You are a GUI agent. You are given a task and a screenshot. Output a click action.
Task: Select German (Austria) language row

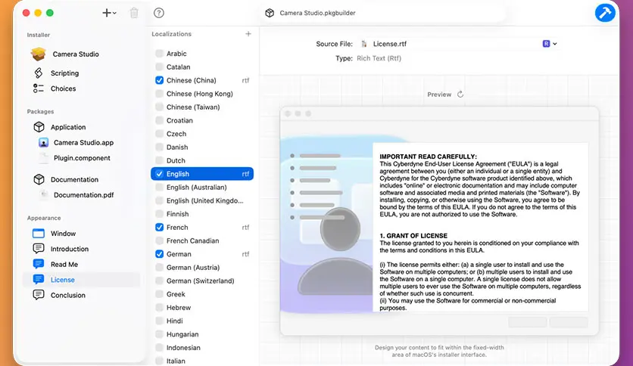202,267
